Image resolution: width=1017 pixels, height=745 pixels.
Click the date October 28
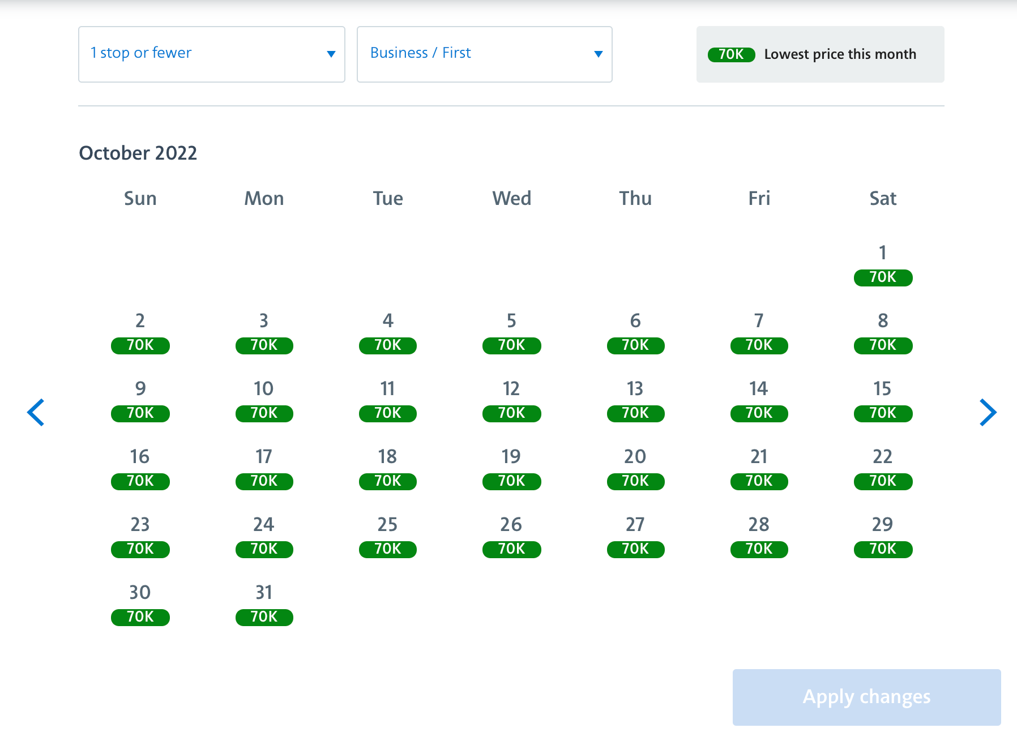[759, 536]
